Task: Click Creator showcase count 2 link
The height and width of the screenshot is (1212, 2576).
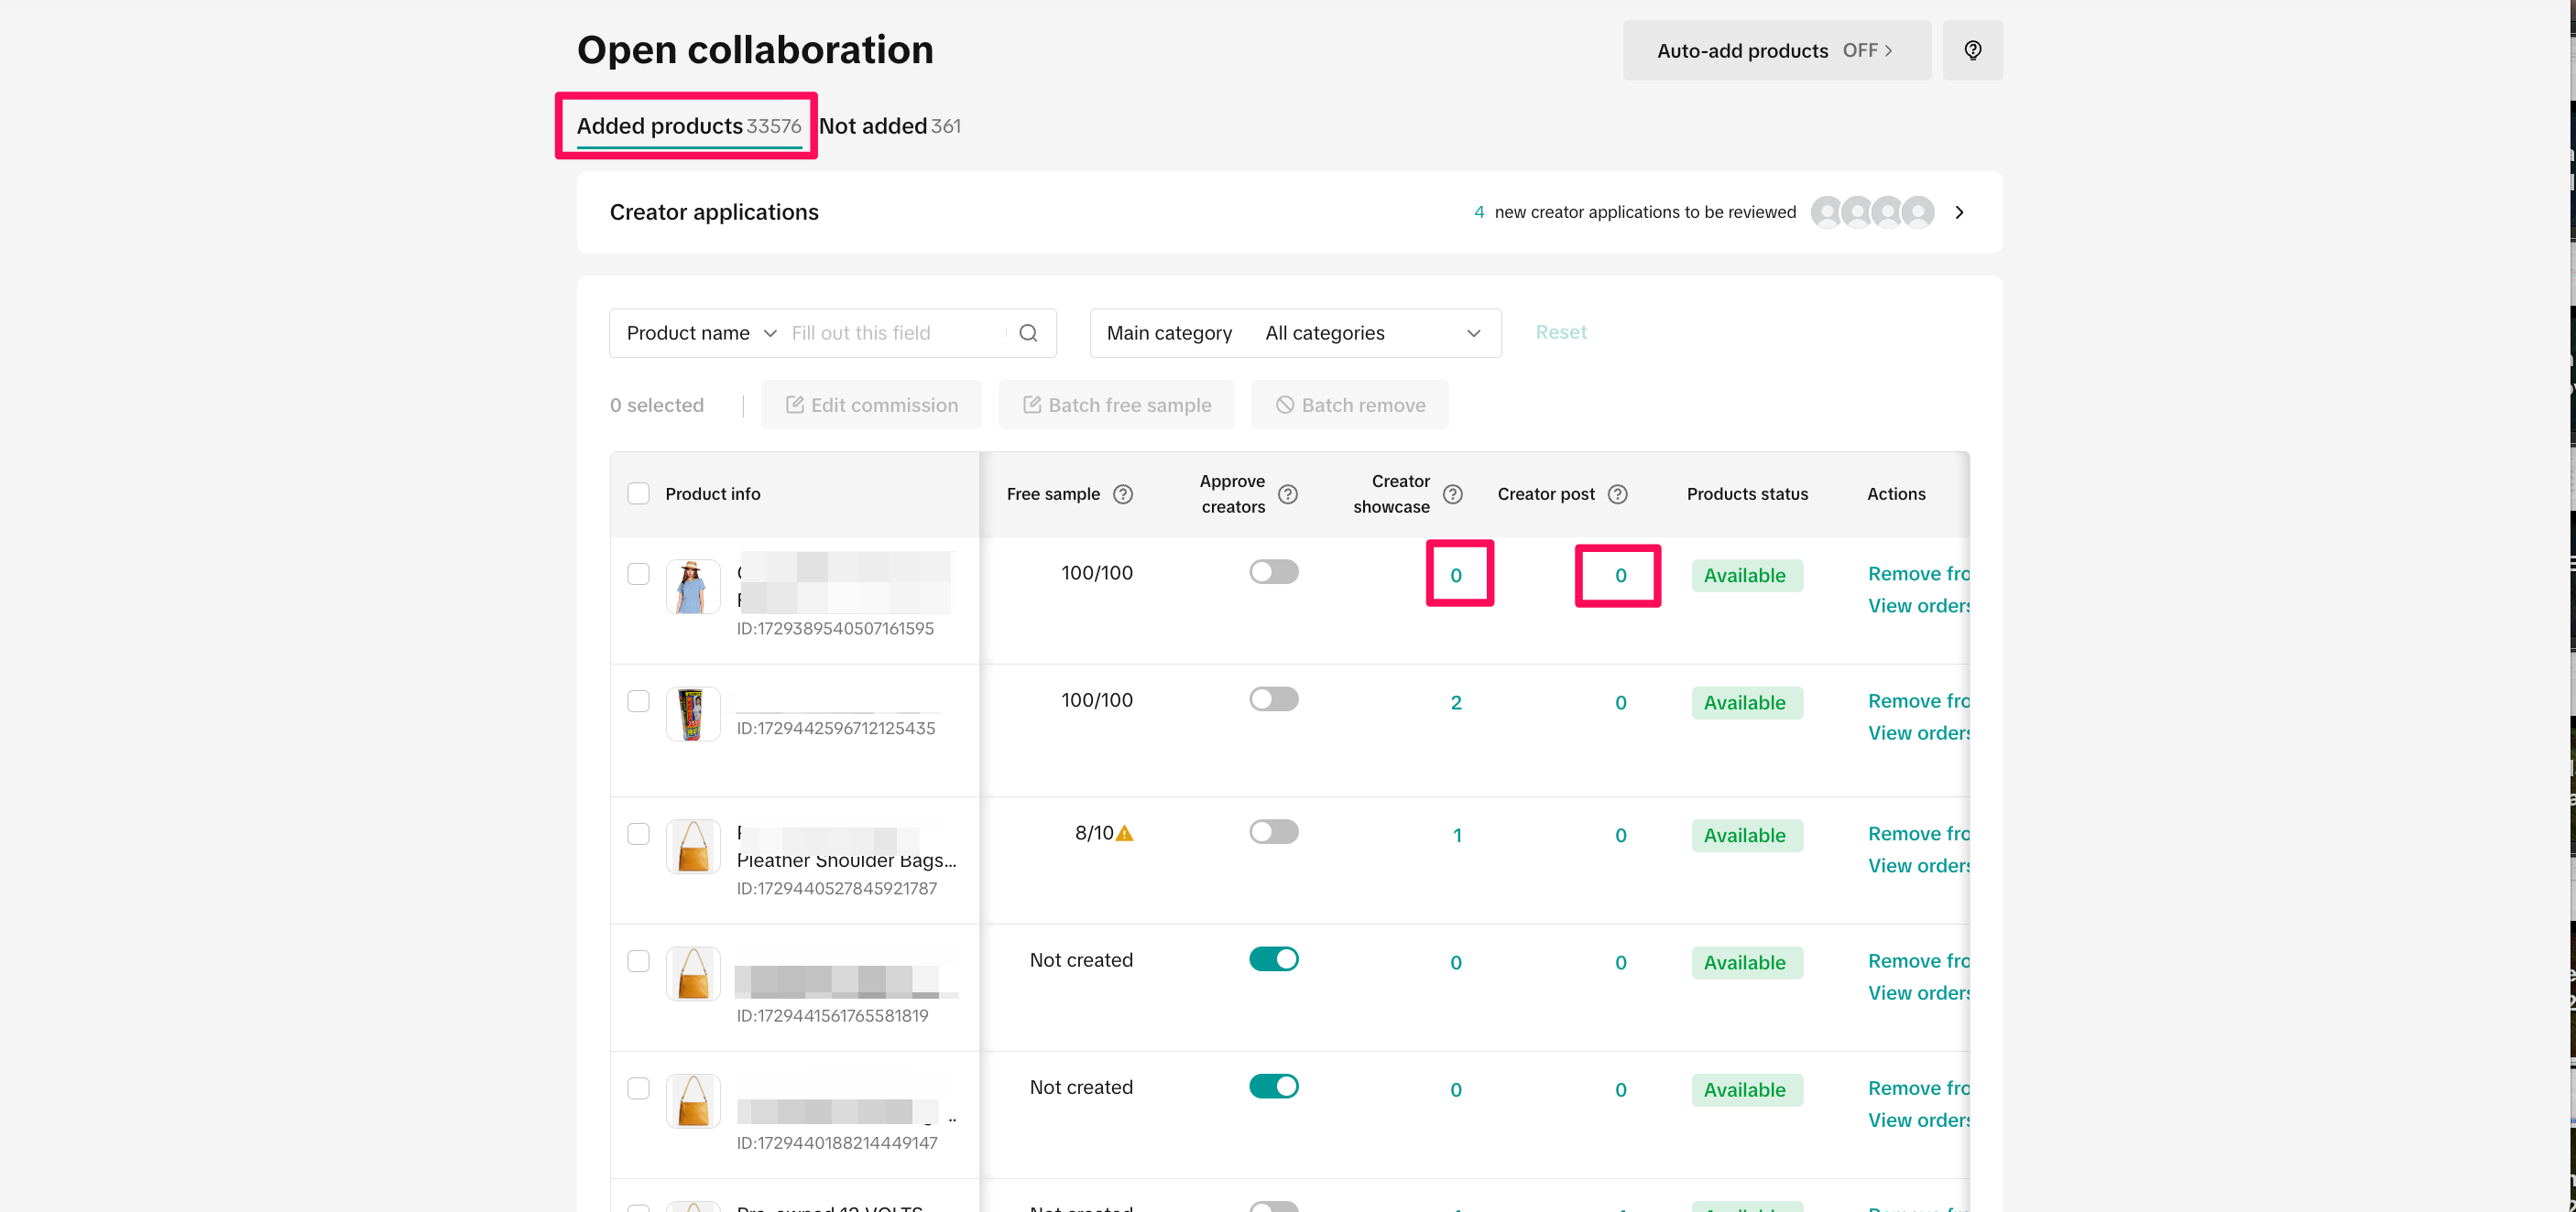Action: [x=1456, y=702]
